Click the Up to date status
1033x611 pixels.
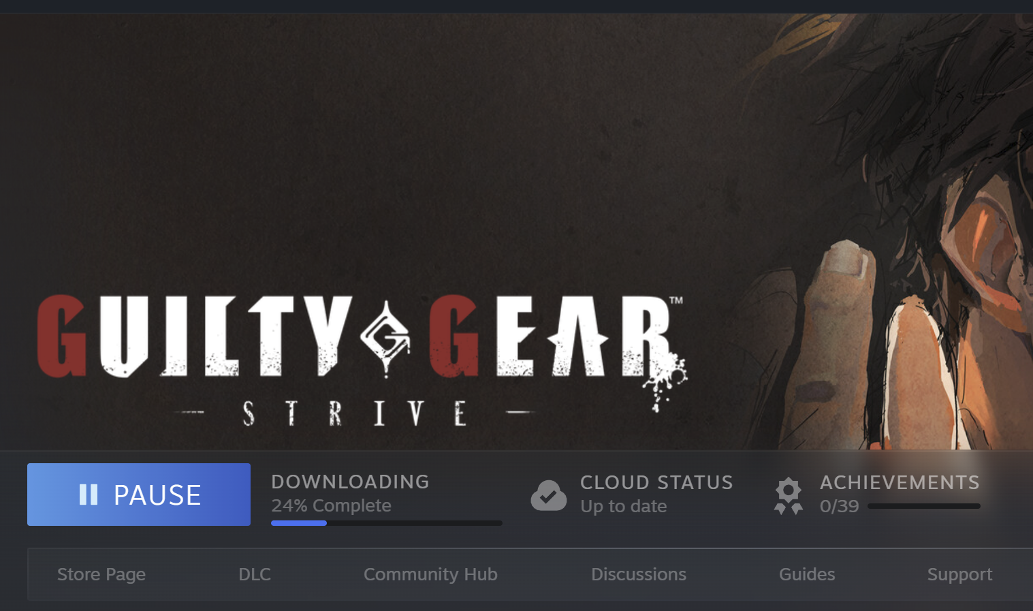tap(624, 506)
